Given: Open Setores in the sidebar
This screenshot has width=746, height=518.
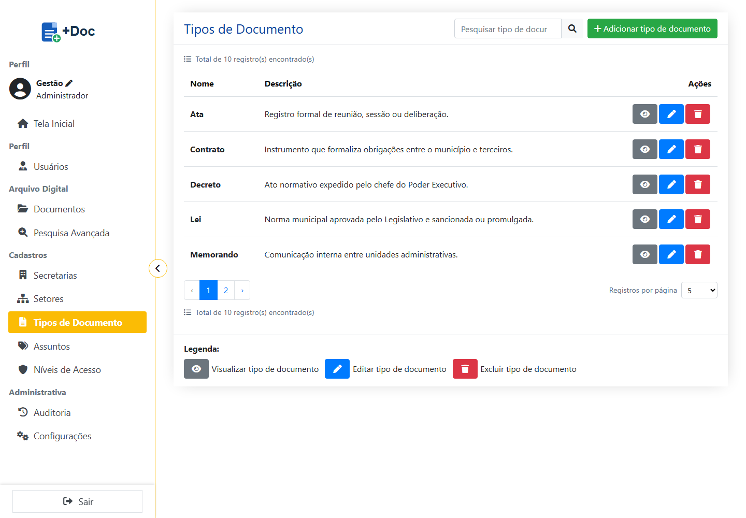Looking at the screenshot, I should tap(77, 299).
